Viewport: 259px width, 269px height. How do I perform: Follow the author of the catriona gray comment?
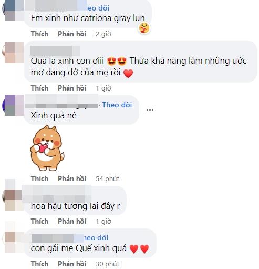tap(98, 8)
